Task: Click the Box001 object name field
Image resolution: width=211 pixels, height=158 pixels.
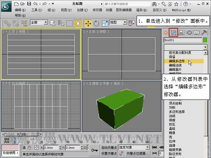Action: (x=183, y=40)
